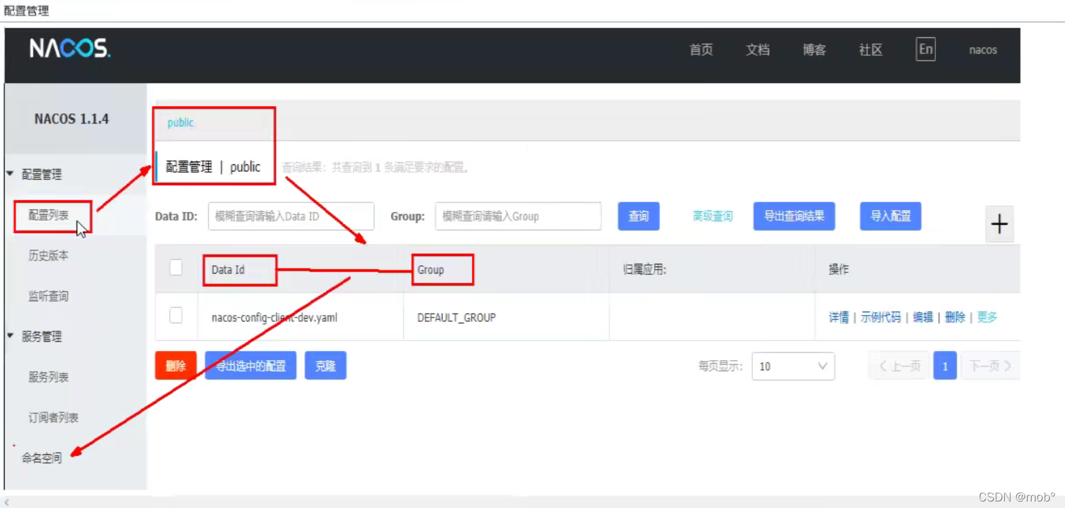Click the 查询 button
This screenshot has width=1065, height=508.
[638, 216]
